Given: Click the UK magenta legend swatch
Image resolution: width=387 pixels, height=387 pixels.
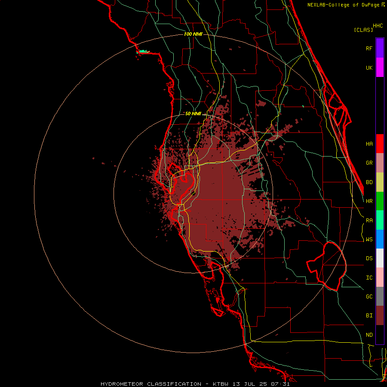Looking at the screenshot, I should [380, 68].
